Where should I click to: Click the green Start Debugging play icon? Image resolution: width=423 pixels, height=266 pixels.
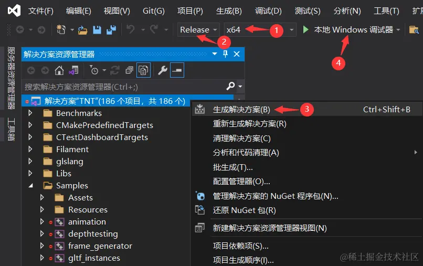point(305,29)
